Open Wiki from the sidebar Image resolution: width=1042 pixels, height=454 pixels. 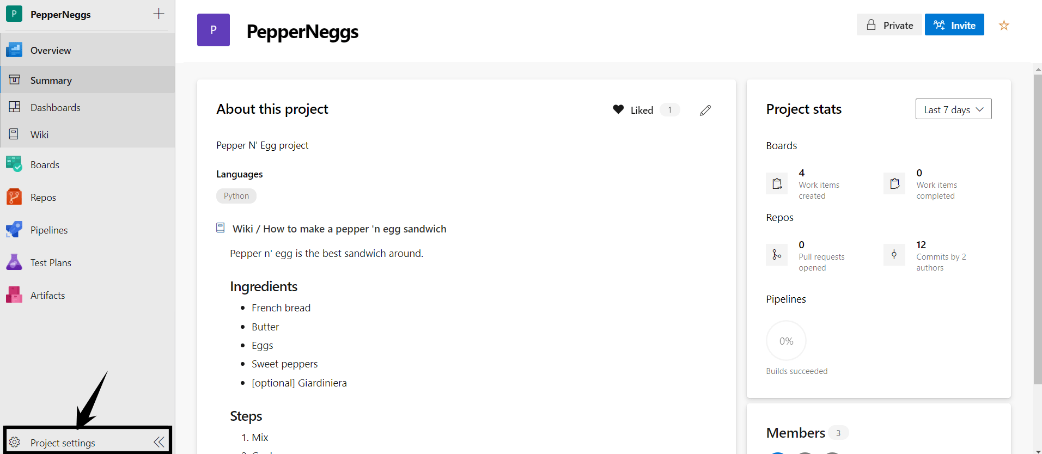click(x=88, y=134)
